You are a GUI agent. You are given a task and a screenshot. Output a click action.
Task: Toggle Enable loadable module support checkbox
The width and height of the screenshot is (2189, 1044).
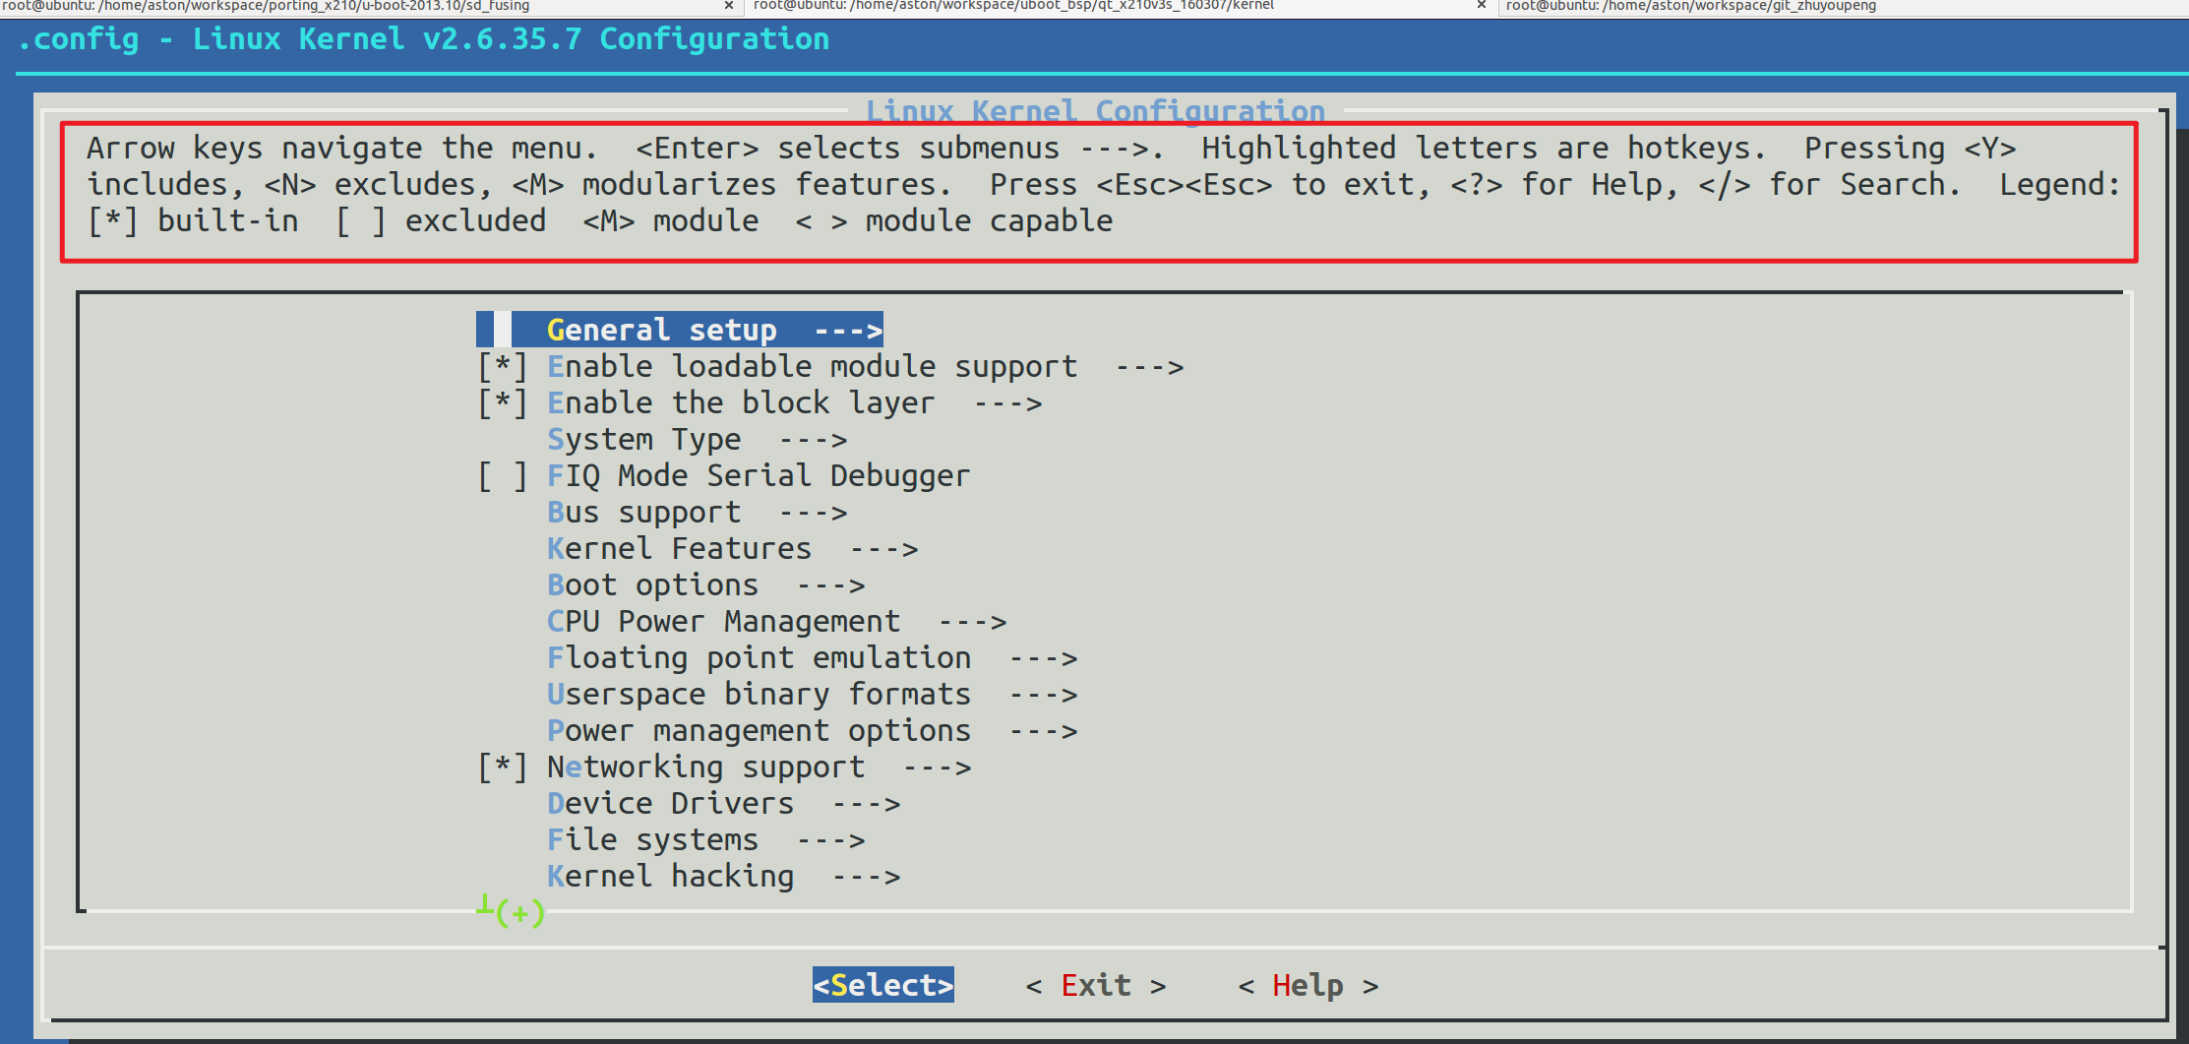[x=503, y=366]
